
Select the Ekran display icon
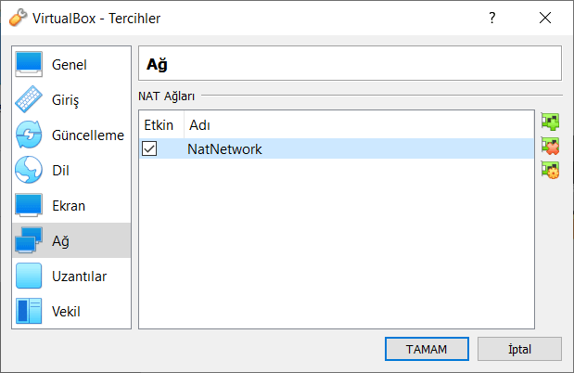click(x=30, y=206)
